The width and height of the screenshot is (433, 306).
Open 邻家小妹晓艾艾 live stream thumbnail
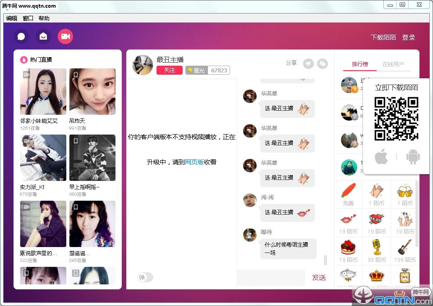click(x=43, y=92)
